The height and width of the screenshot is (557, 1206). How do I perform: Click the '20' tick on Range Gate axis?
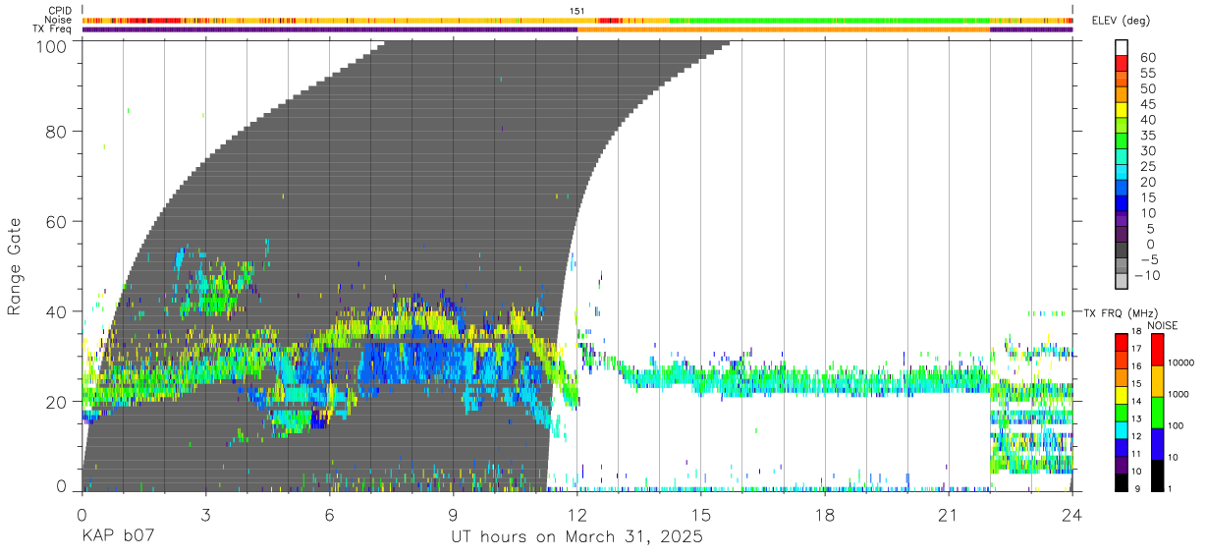click(x=56, y=402)
